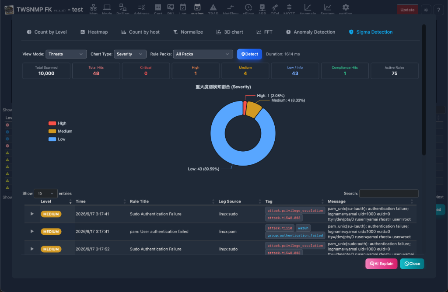The height and width of the screenshot is (292, 448).
Task: Expand the Sudo Authentication Failure row at 3:17:52
Action: point(32,249)
